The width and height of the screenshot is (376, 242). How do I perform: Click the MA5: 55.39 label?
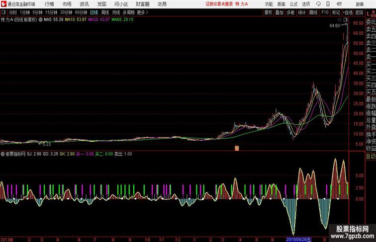coord(54,20)
